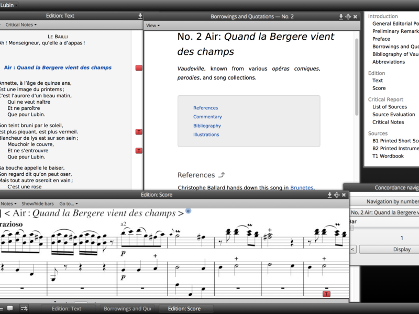Click the red T marker beside "Est plus piquant"

(x=139, y=132)
